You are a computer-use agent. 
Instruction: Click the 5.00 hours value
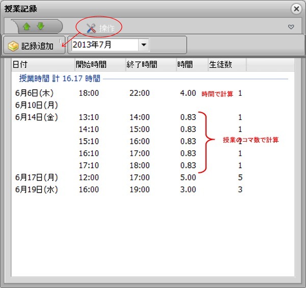[188, 177]
